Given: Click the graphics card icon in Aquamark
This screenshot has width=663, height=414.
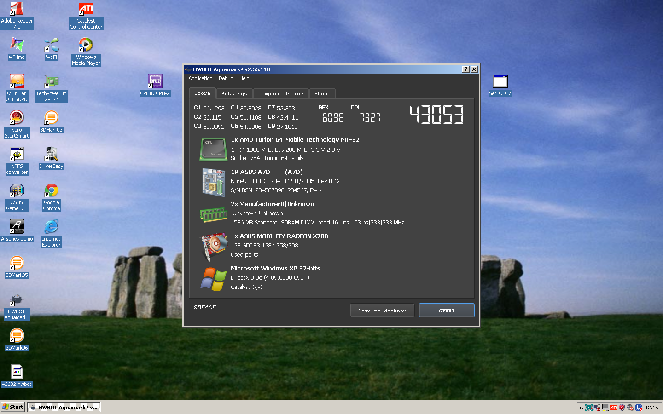Looking at the screenshot, I should [214, 246].
